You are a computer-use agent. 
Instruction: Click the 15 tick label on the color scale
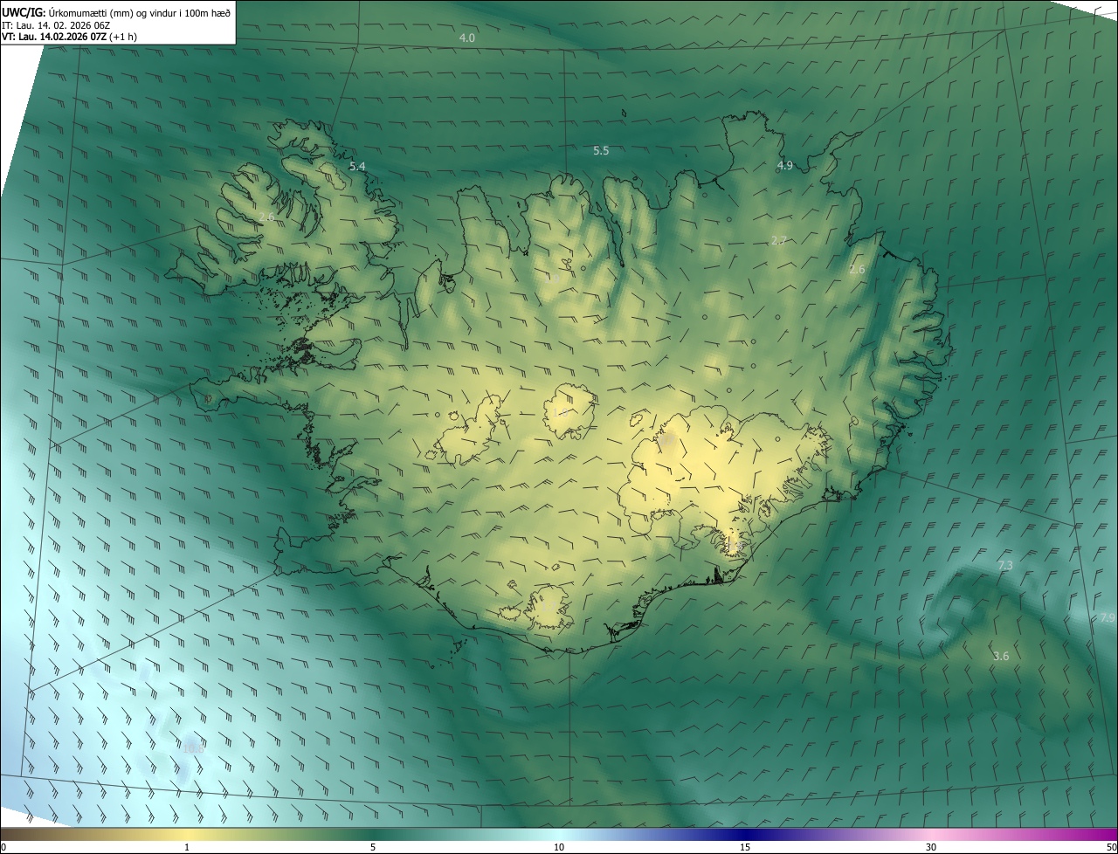[x=745, y=848]
